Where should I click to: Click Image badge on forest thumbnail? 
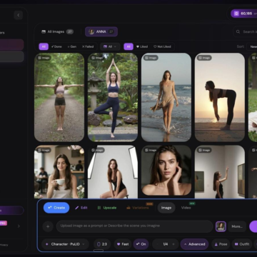coord(44,58)
